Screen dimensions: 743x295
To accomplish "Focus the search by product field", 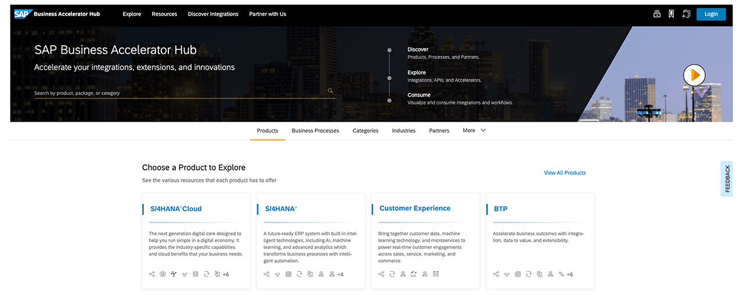I will [x=185, y=93].
